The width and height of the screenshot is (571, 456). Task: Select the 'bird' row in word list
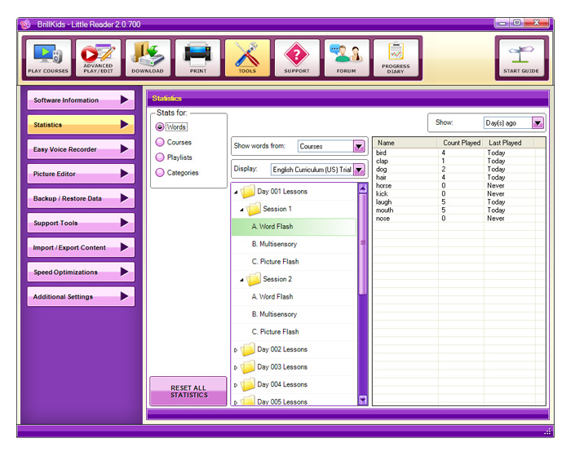458,153
